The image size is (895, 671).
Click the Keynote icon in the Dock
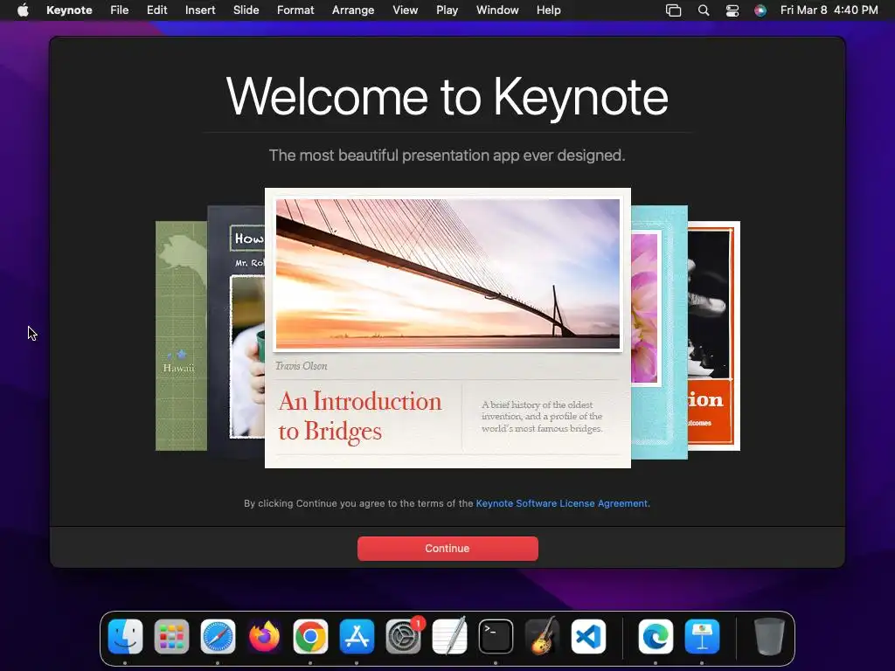pos(702,636)
